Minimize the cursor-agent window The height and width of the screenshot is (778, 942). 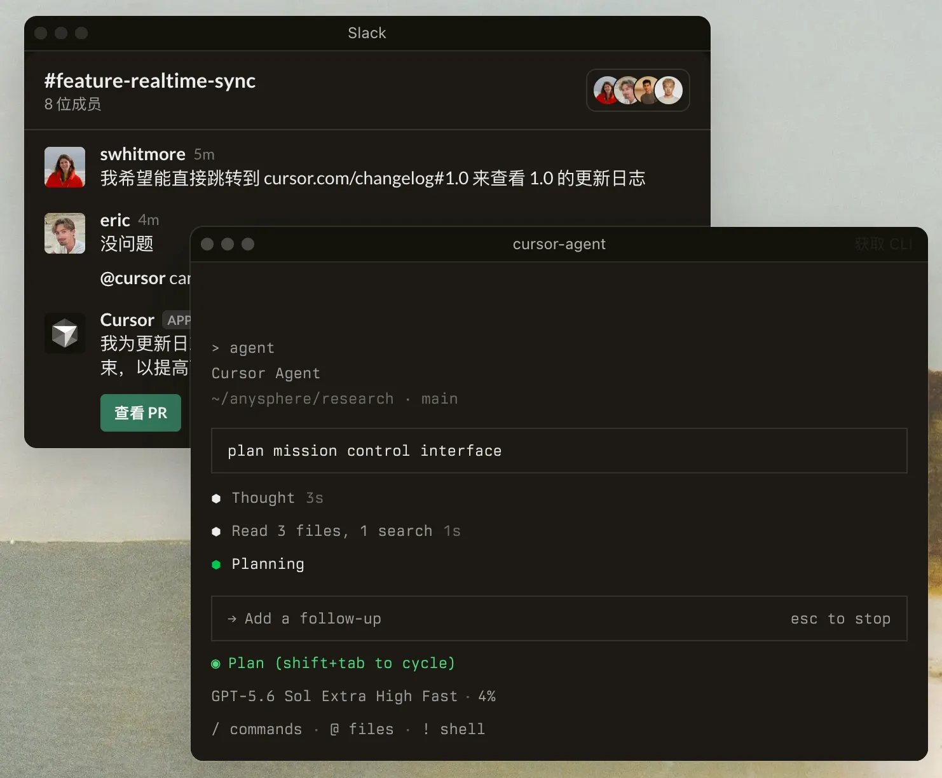click(x=228, y=244)
